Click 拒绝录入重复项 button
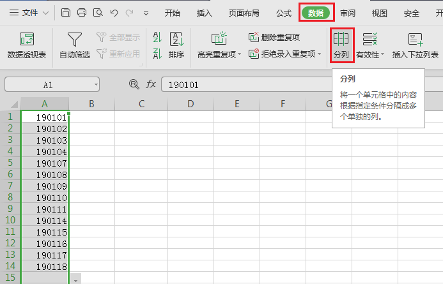Screen dimensions: 443x284 282,54
